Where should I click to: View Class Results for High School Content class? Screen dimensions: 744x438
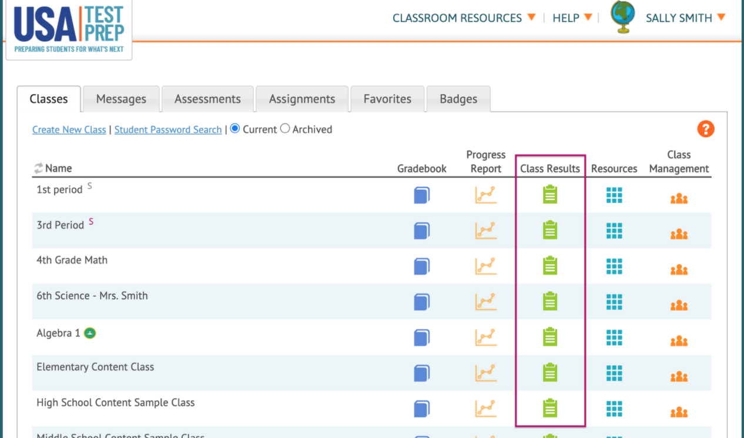(x=550, y=408)
